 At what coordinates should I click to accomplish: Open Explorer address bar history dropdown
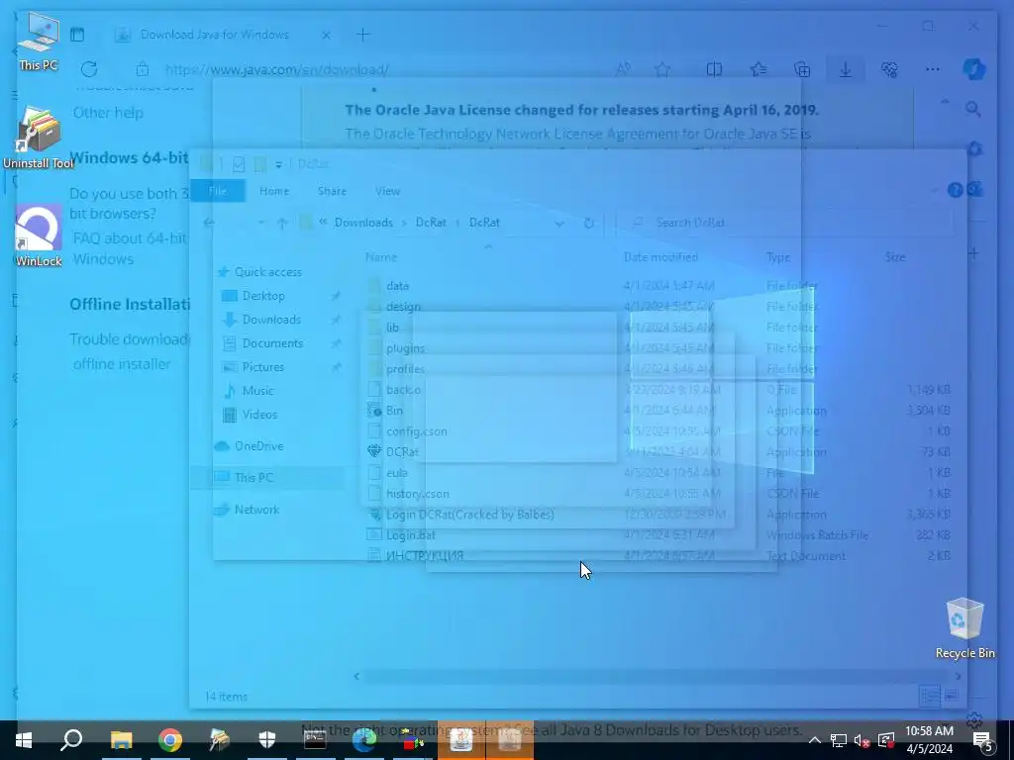[x=558, y=223]
